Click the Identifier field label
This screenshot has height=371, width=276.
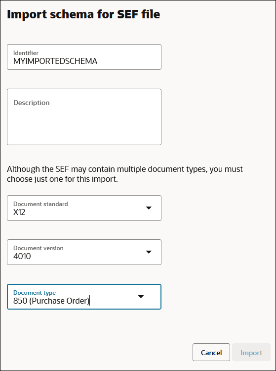(26, 53)
